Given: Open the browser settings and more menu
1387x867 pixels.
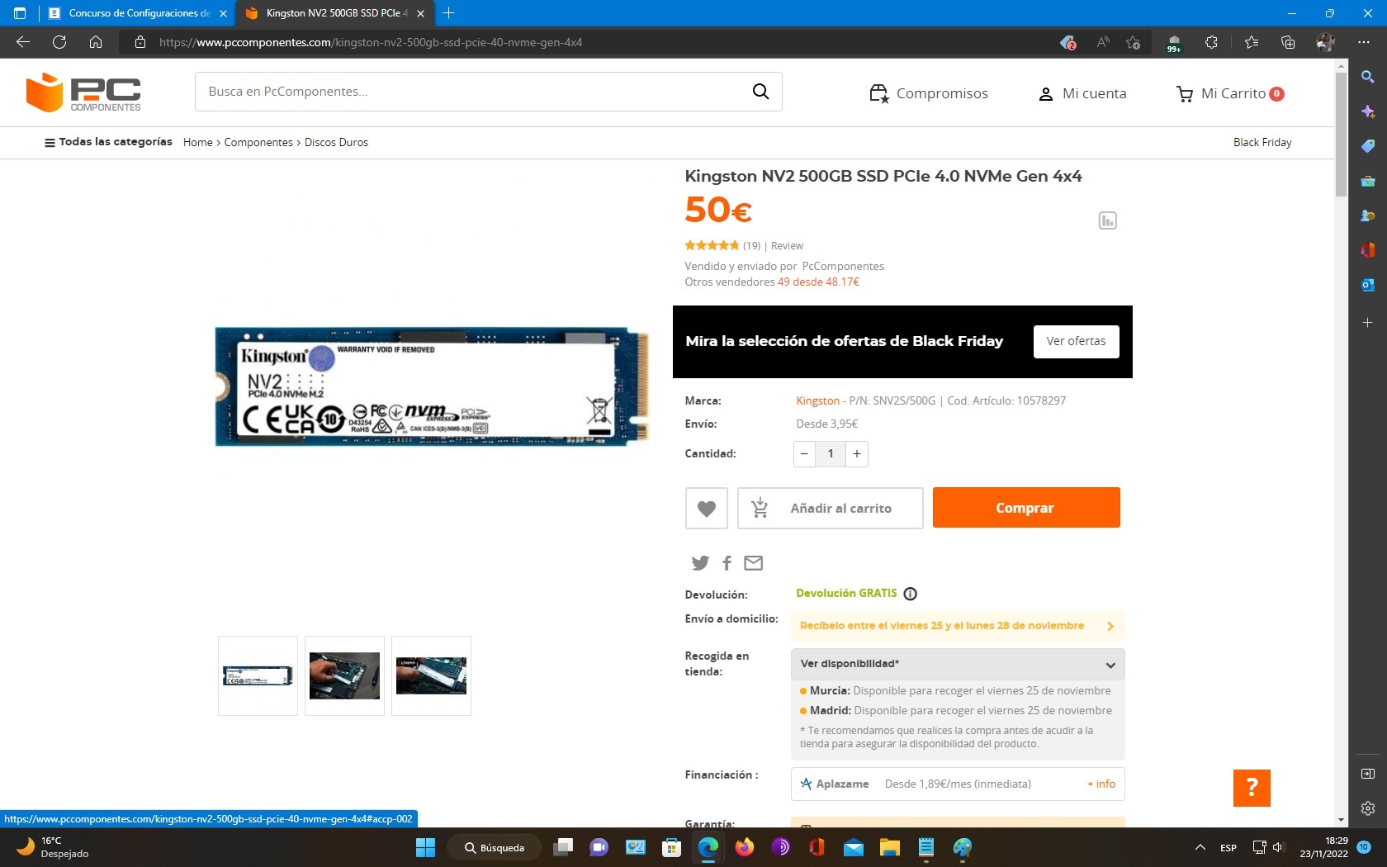Looking at the screenshot, I should tap(1363, 42).
